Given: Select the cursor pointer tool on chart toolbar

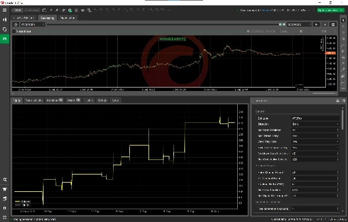Looking at the screenshot, I should (x=343, y=20).
